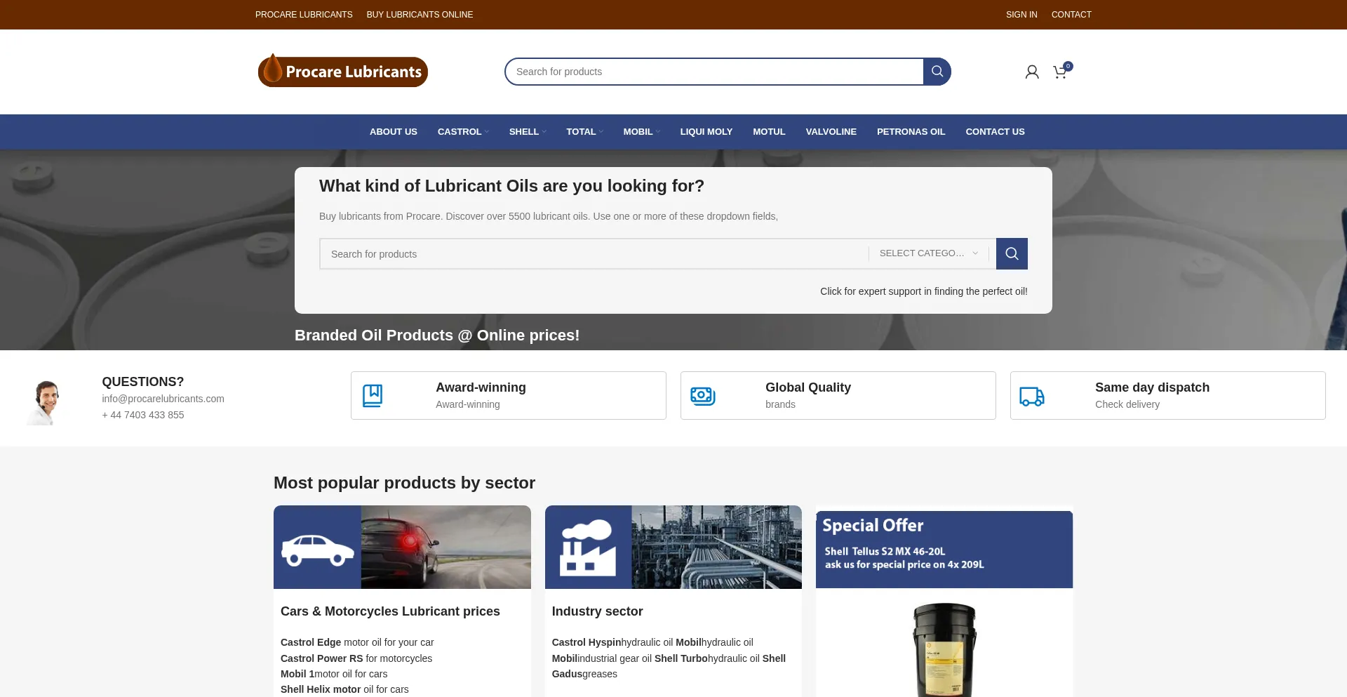Click the QUESTIONS? heading
The width and height of the screenshot is (1347, 697).
[x=143, y=382]
